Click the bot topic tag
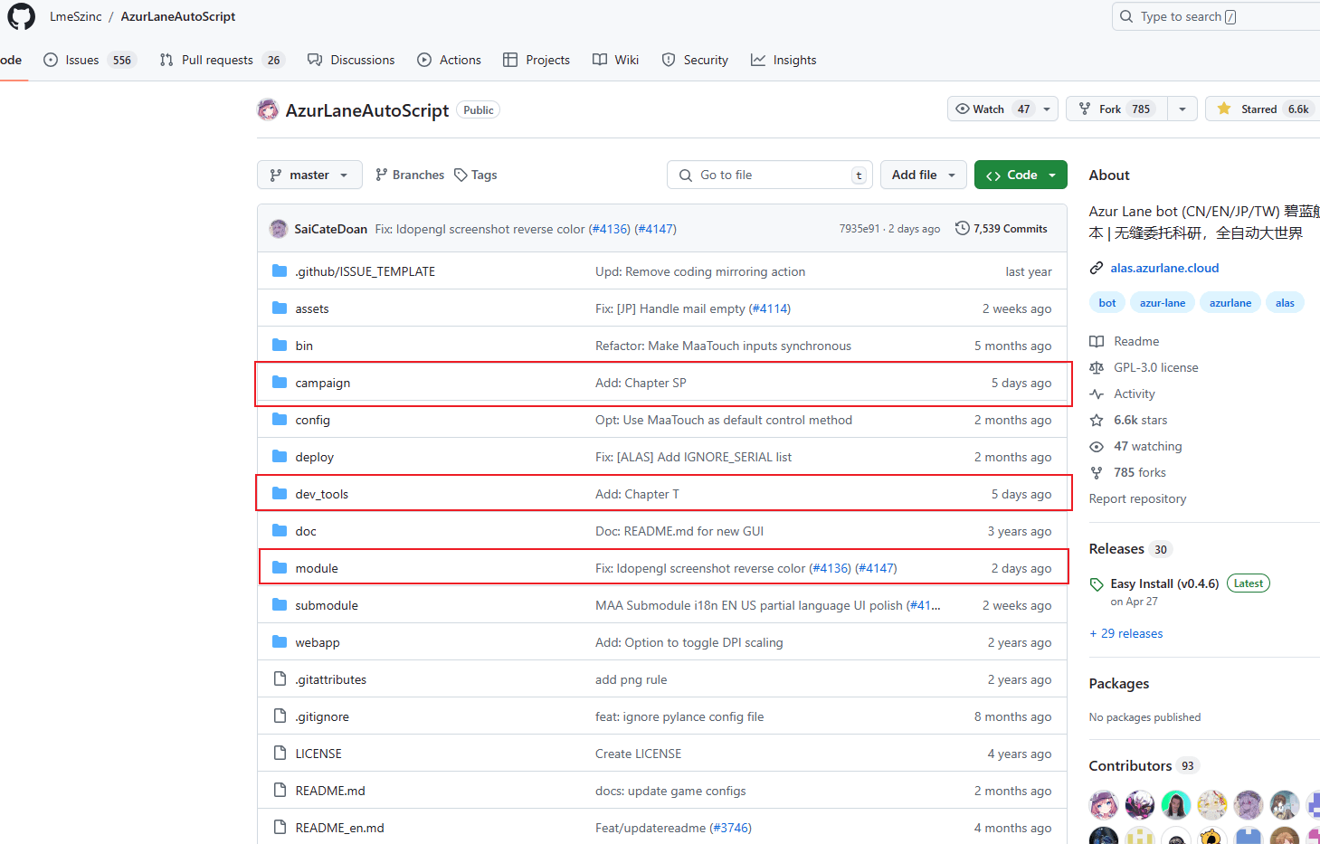1320x844 pixels. pos(1107,302)
